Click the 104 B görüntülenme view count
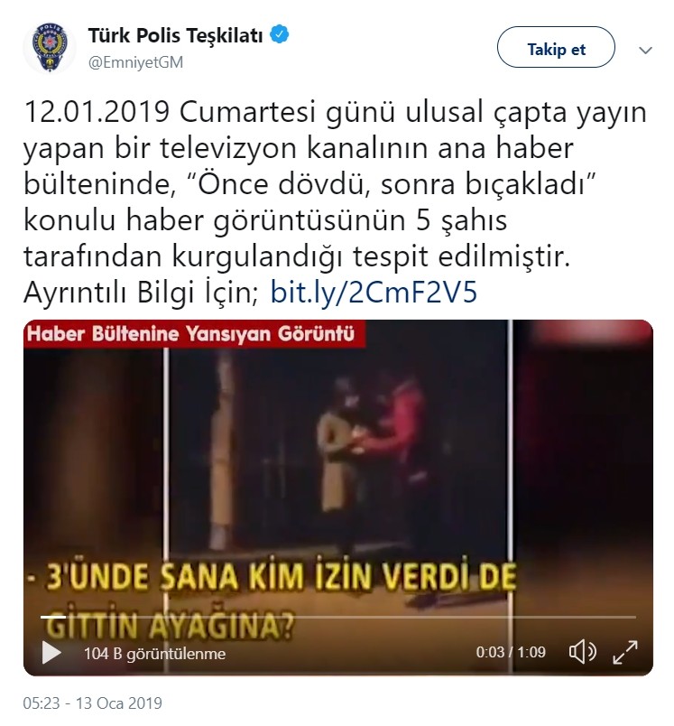The image size is (674, 726). point(154,654)
